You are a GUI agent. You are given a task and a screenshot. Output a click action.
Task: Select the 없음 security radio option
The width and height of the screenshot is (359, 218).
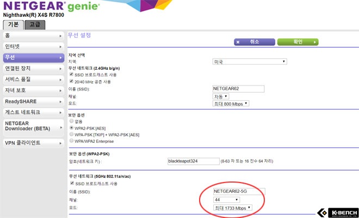(x=72, y=121)
